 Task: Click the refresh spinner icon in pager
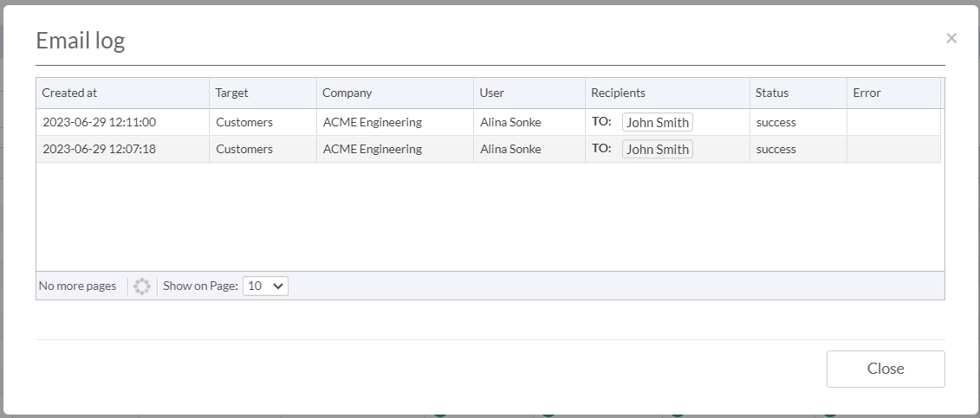[x=142, y=286]
